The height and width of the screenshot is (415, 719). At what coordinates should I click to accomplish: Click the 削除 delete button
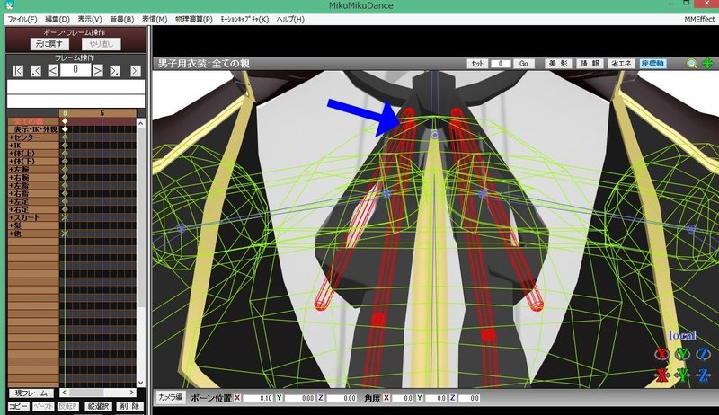129,406
